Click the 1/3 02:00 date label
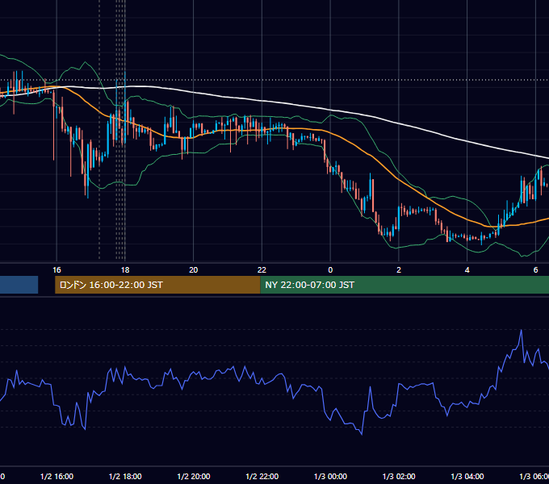This screenshot has width=549, height=484. click(399, 476)
